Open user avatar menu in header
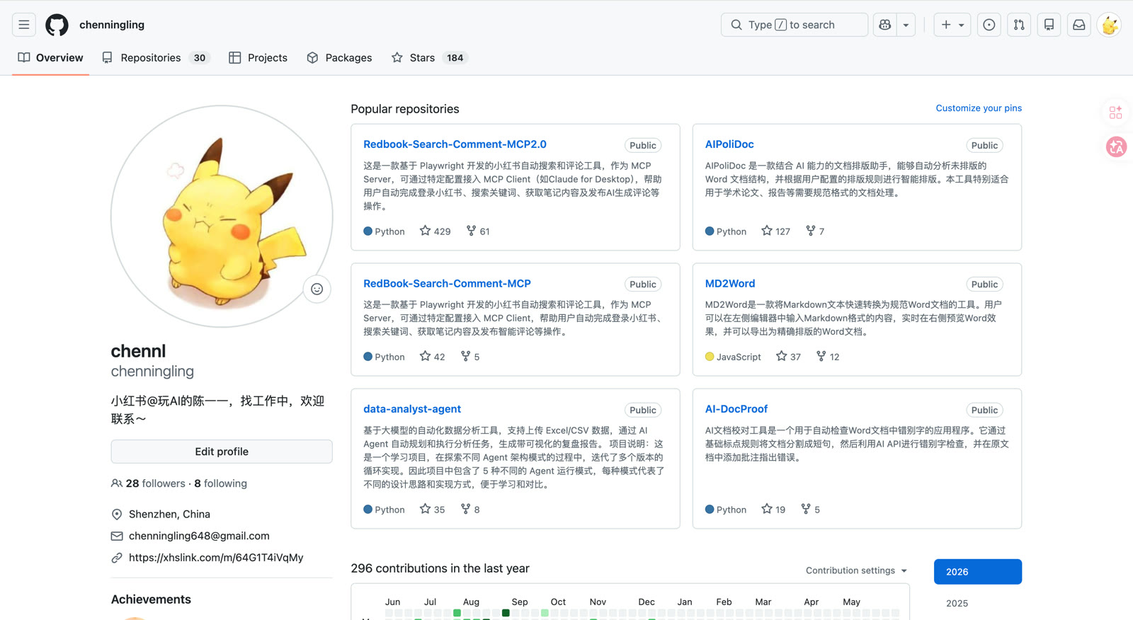 [x=1109, y=25]
